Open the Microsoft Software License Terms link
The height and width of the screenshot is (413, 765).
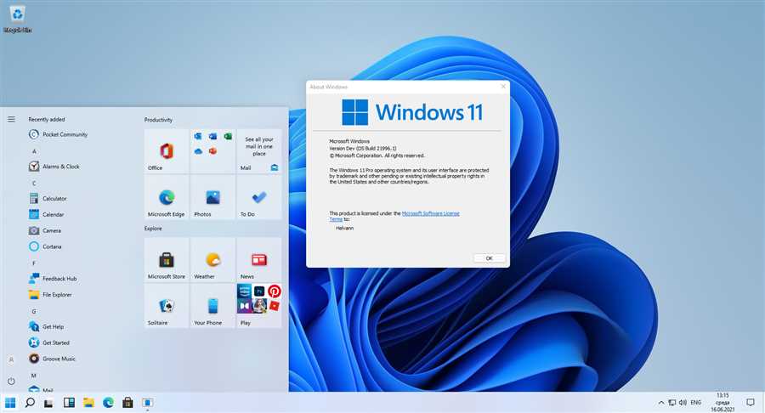[394, 216]
